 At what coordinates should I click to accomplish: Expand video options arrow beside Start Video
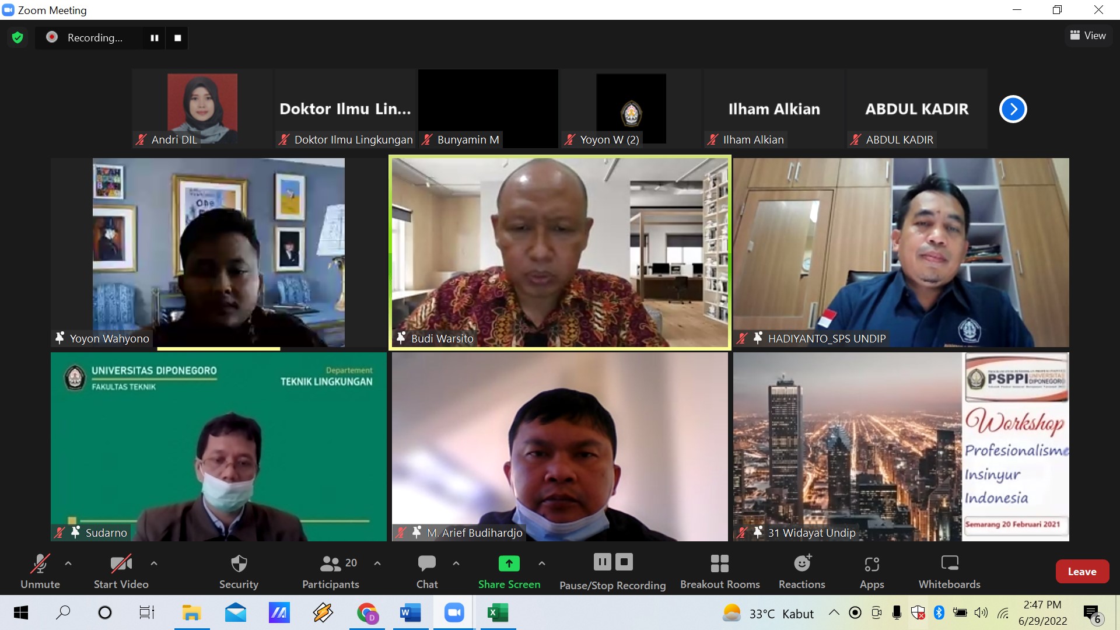tap(154, 563)
